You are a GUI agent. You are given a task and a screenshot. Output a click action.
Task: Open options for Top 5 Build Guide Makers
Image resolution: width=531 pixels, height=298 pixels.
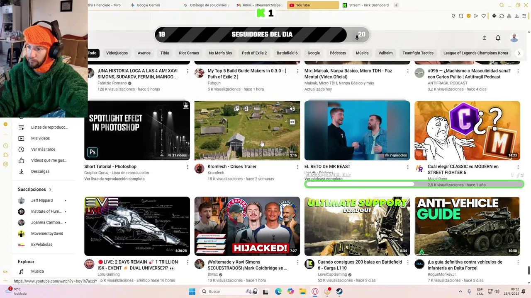click(x=297, y=71)
